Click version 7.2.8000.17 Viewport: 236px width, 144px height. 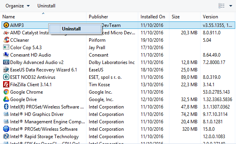[214, 62]
